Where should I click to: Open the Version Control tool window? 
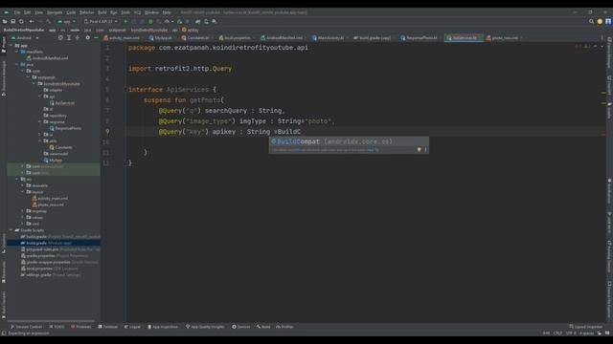[26, 327]
